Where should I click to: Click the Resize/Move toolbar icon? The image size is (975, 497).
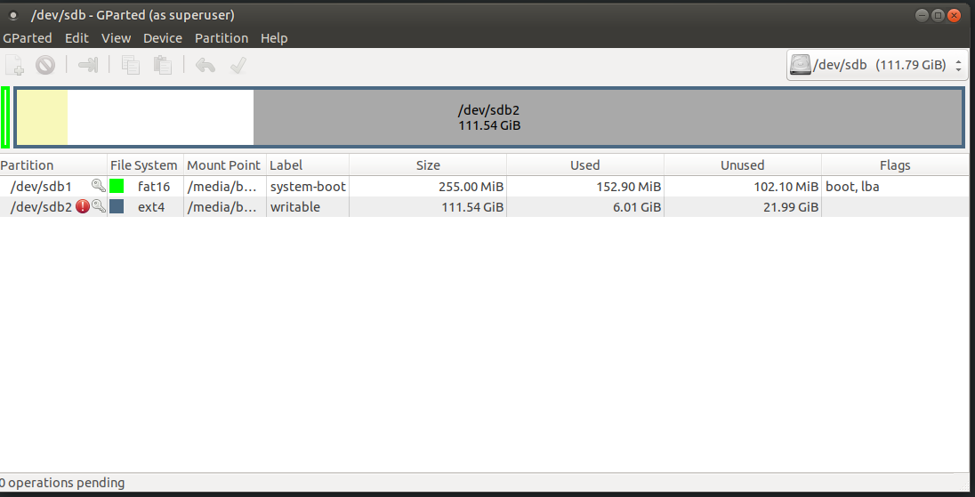(x=88, y=65)
